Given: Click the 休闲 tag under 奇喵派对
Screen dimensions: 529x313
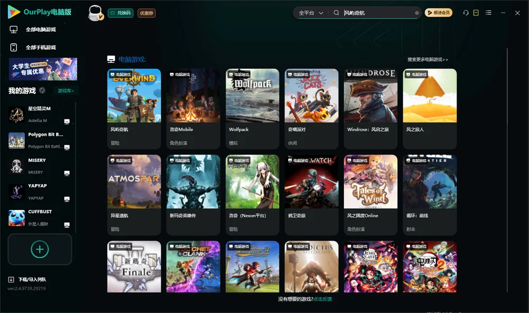Looking at the screenshot, I should (292, 143).
